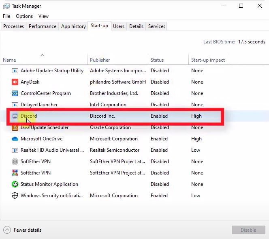Screen dimensions: 269x239
Task: Click Last BIOS time 17.3 seconds value
Action: pyautogui.click(x=252, y=42)
